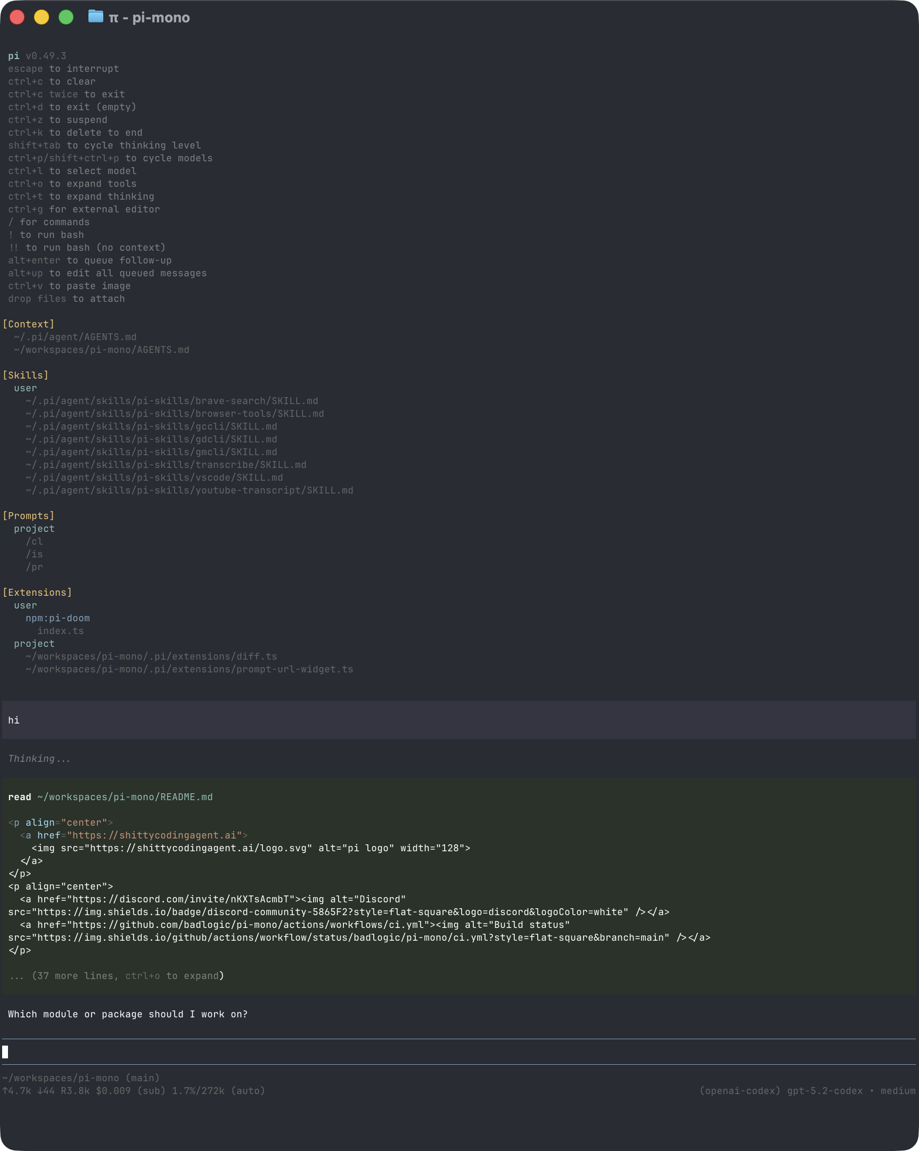Click the gpt-5.2-codex model name in the footer
This screenshot has height=1151, width=919.
click(824, 1091)
